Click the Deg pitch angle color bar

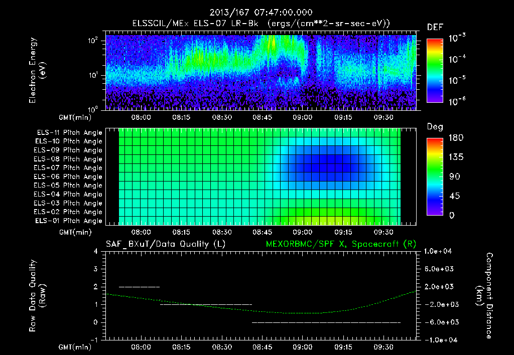435,176
